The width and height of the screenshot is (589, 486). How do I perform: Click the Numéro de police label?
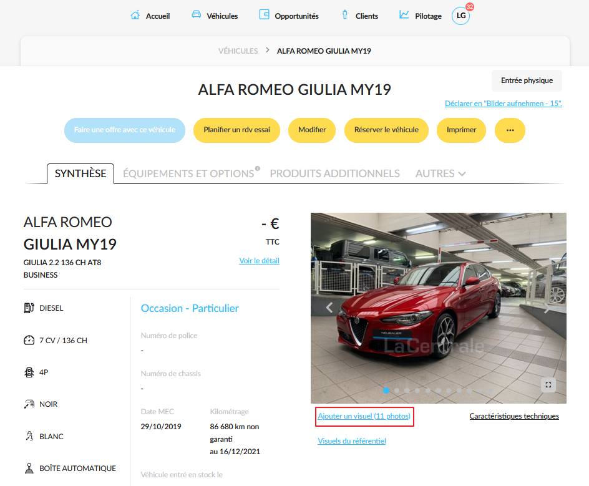tap(169, 336)
